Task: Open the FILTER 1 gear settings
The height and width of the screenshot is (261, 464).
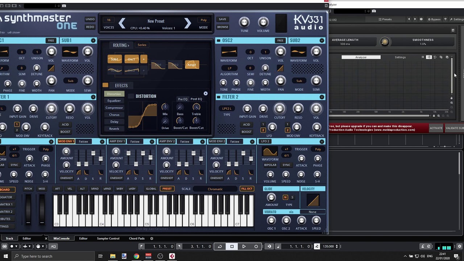Action: pyautogui.click(x=93, y=97)
